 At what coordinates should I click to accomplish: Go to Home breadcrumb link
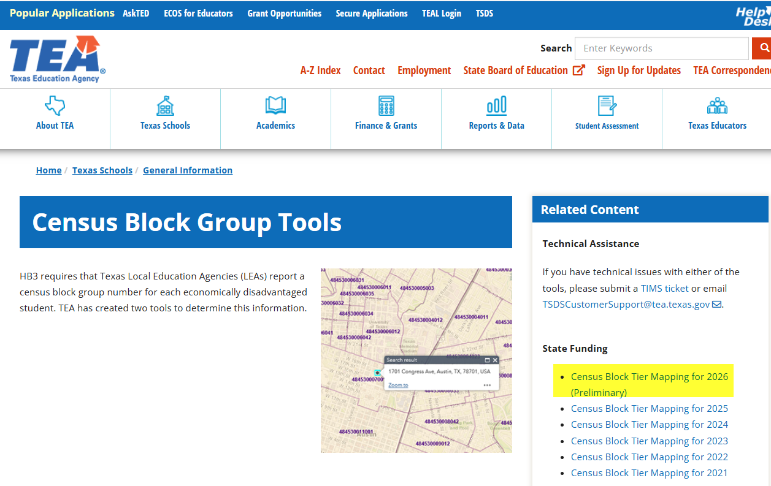click(x=48, y=170)
